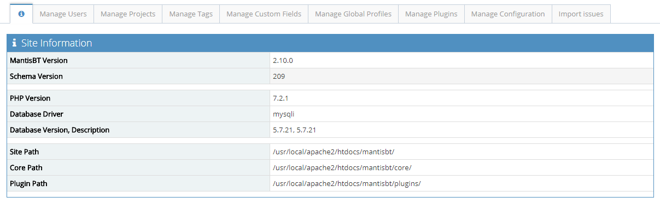Image resolution: width=660 pixels, height=203 pixels.
Task: Click the path ending in mantisbt/core/
Action: pos(343,167)
